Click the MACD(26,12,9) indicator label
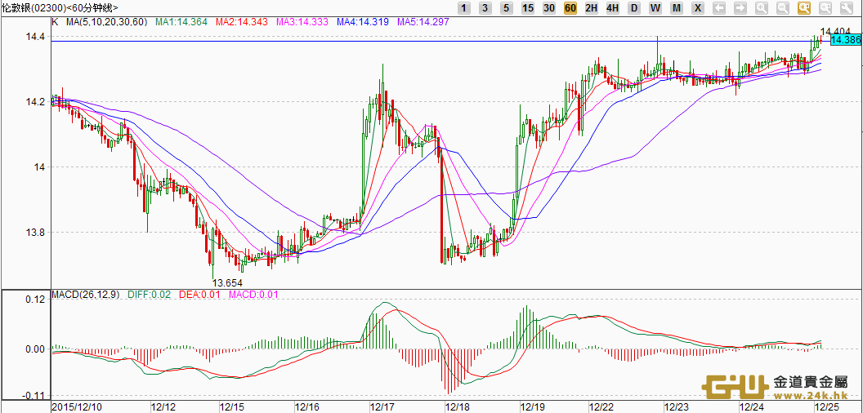The width and height of the screenshot is (863, 413). pos(87,294)
